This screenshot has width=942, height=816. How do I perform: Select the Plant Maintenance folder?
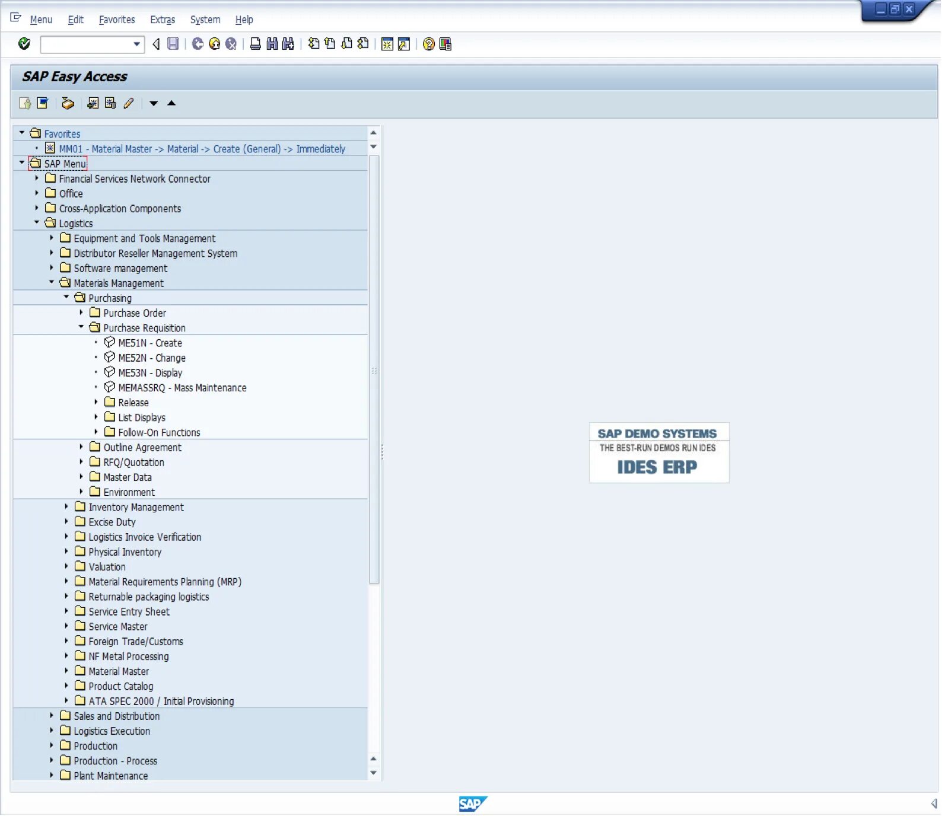(x=111, y=776)
